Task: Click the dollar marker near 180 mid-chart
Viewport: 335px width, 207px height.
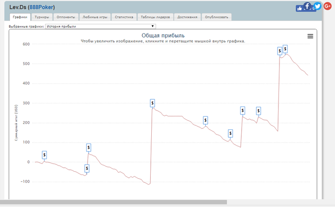Action: coord(205,120)
